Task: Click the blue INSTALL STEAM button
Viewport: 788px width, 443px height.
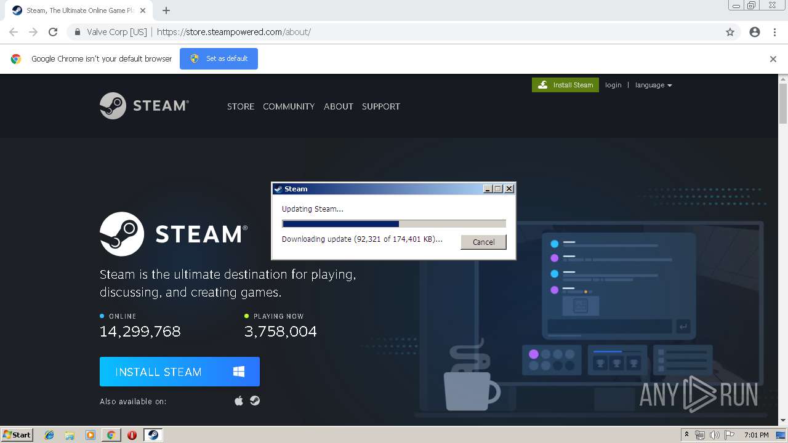Action: pyautogui.click(x=180, y=372)
